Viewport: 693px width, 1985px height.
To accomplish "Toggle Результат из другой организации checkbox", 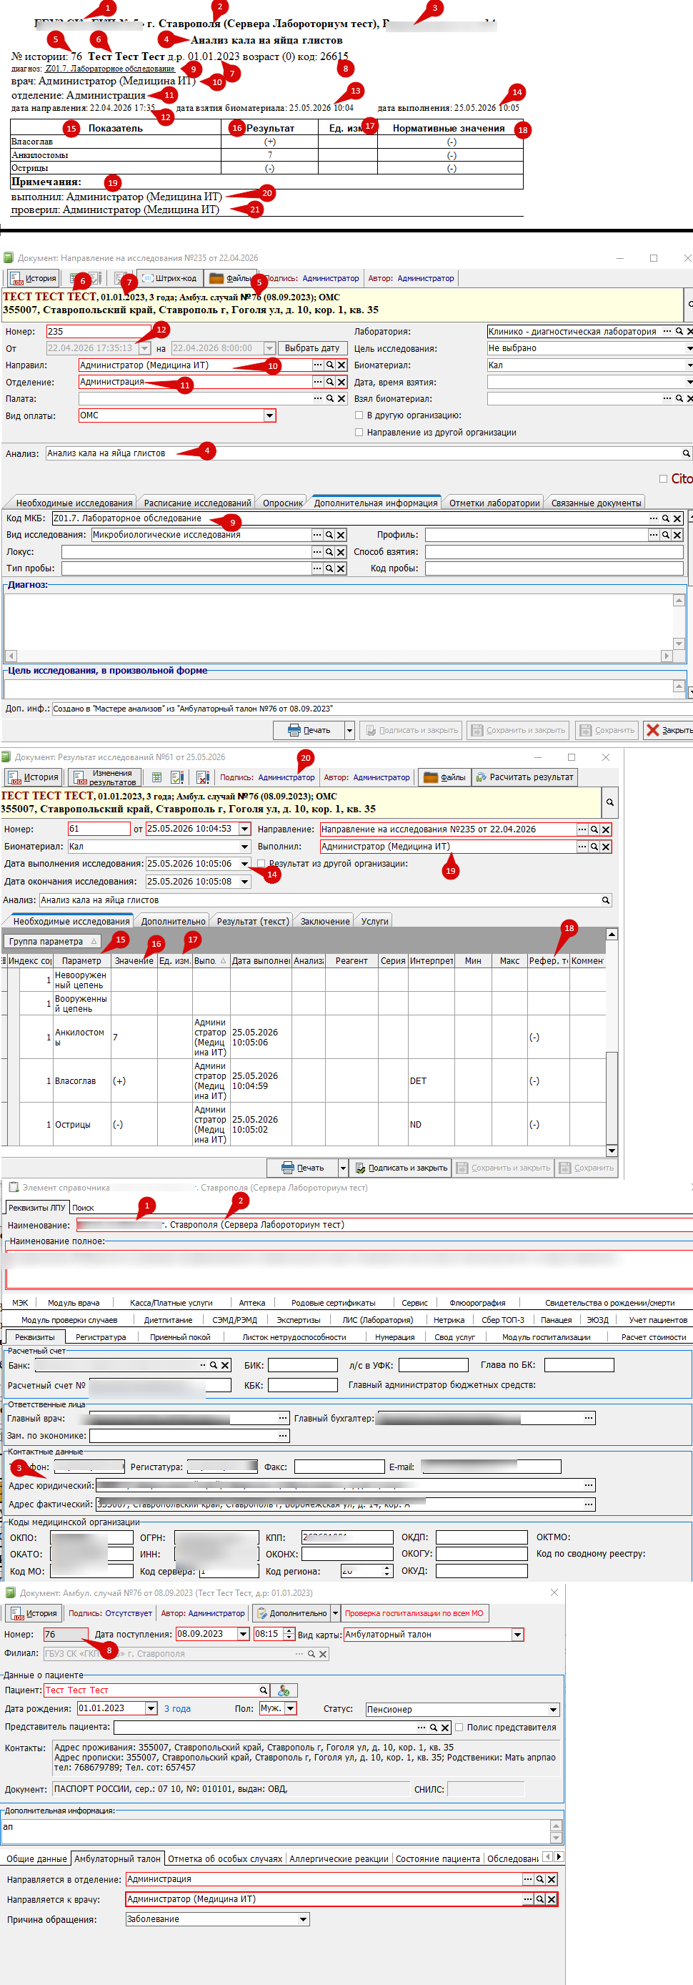I will pos(261,864).
